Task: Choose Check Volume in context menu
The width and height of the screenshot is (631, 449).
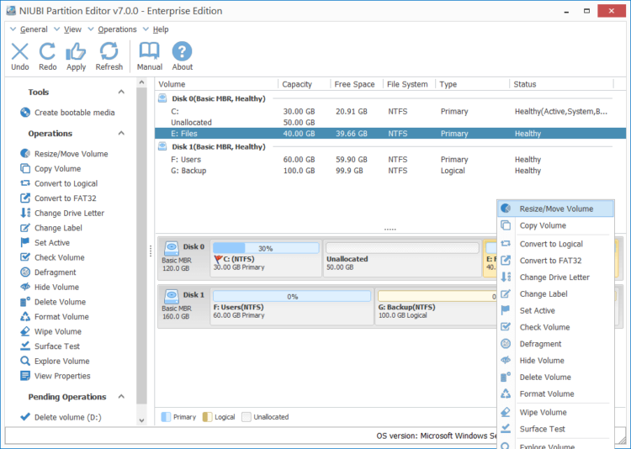Action: coord(556,327)
